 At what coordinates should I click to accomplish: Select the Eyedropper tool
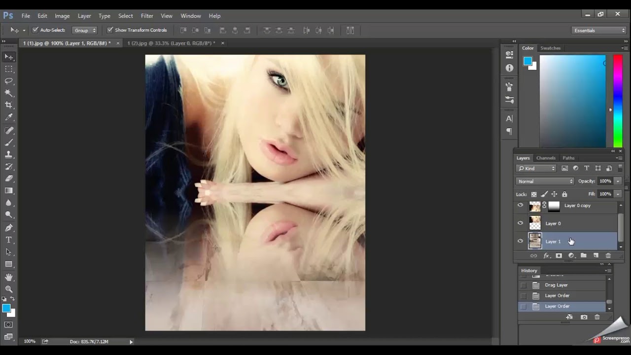click(x=9, y=117)
